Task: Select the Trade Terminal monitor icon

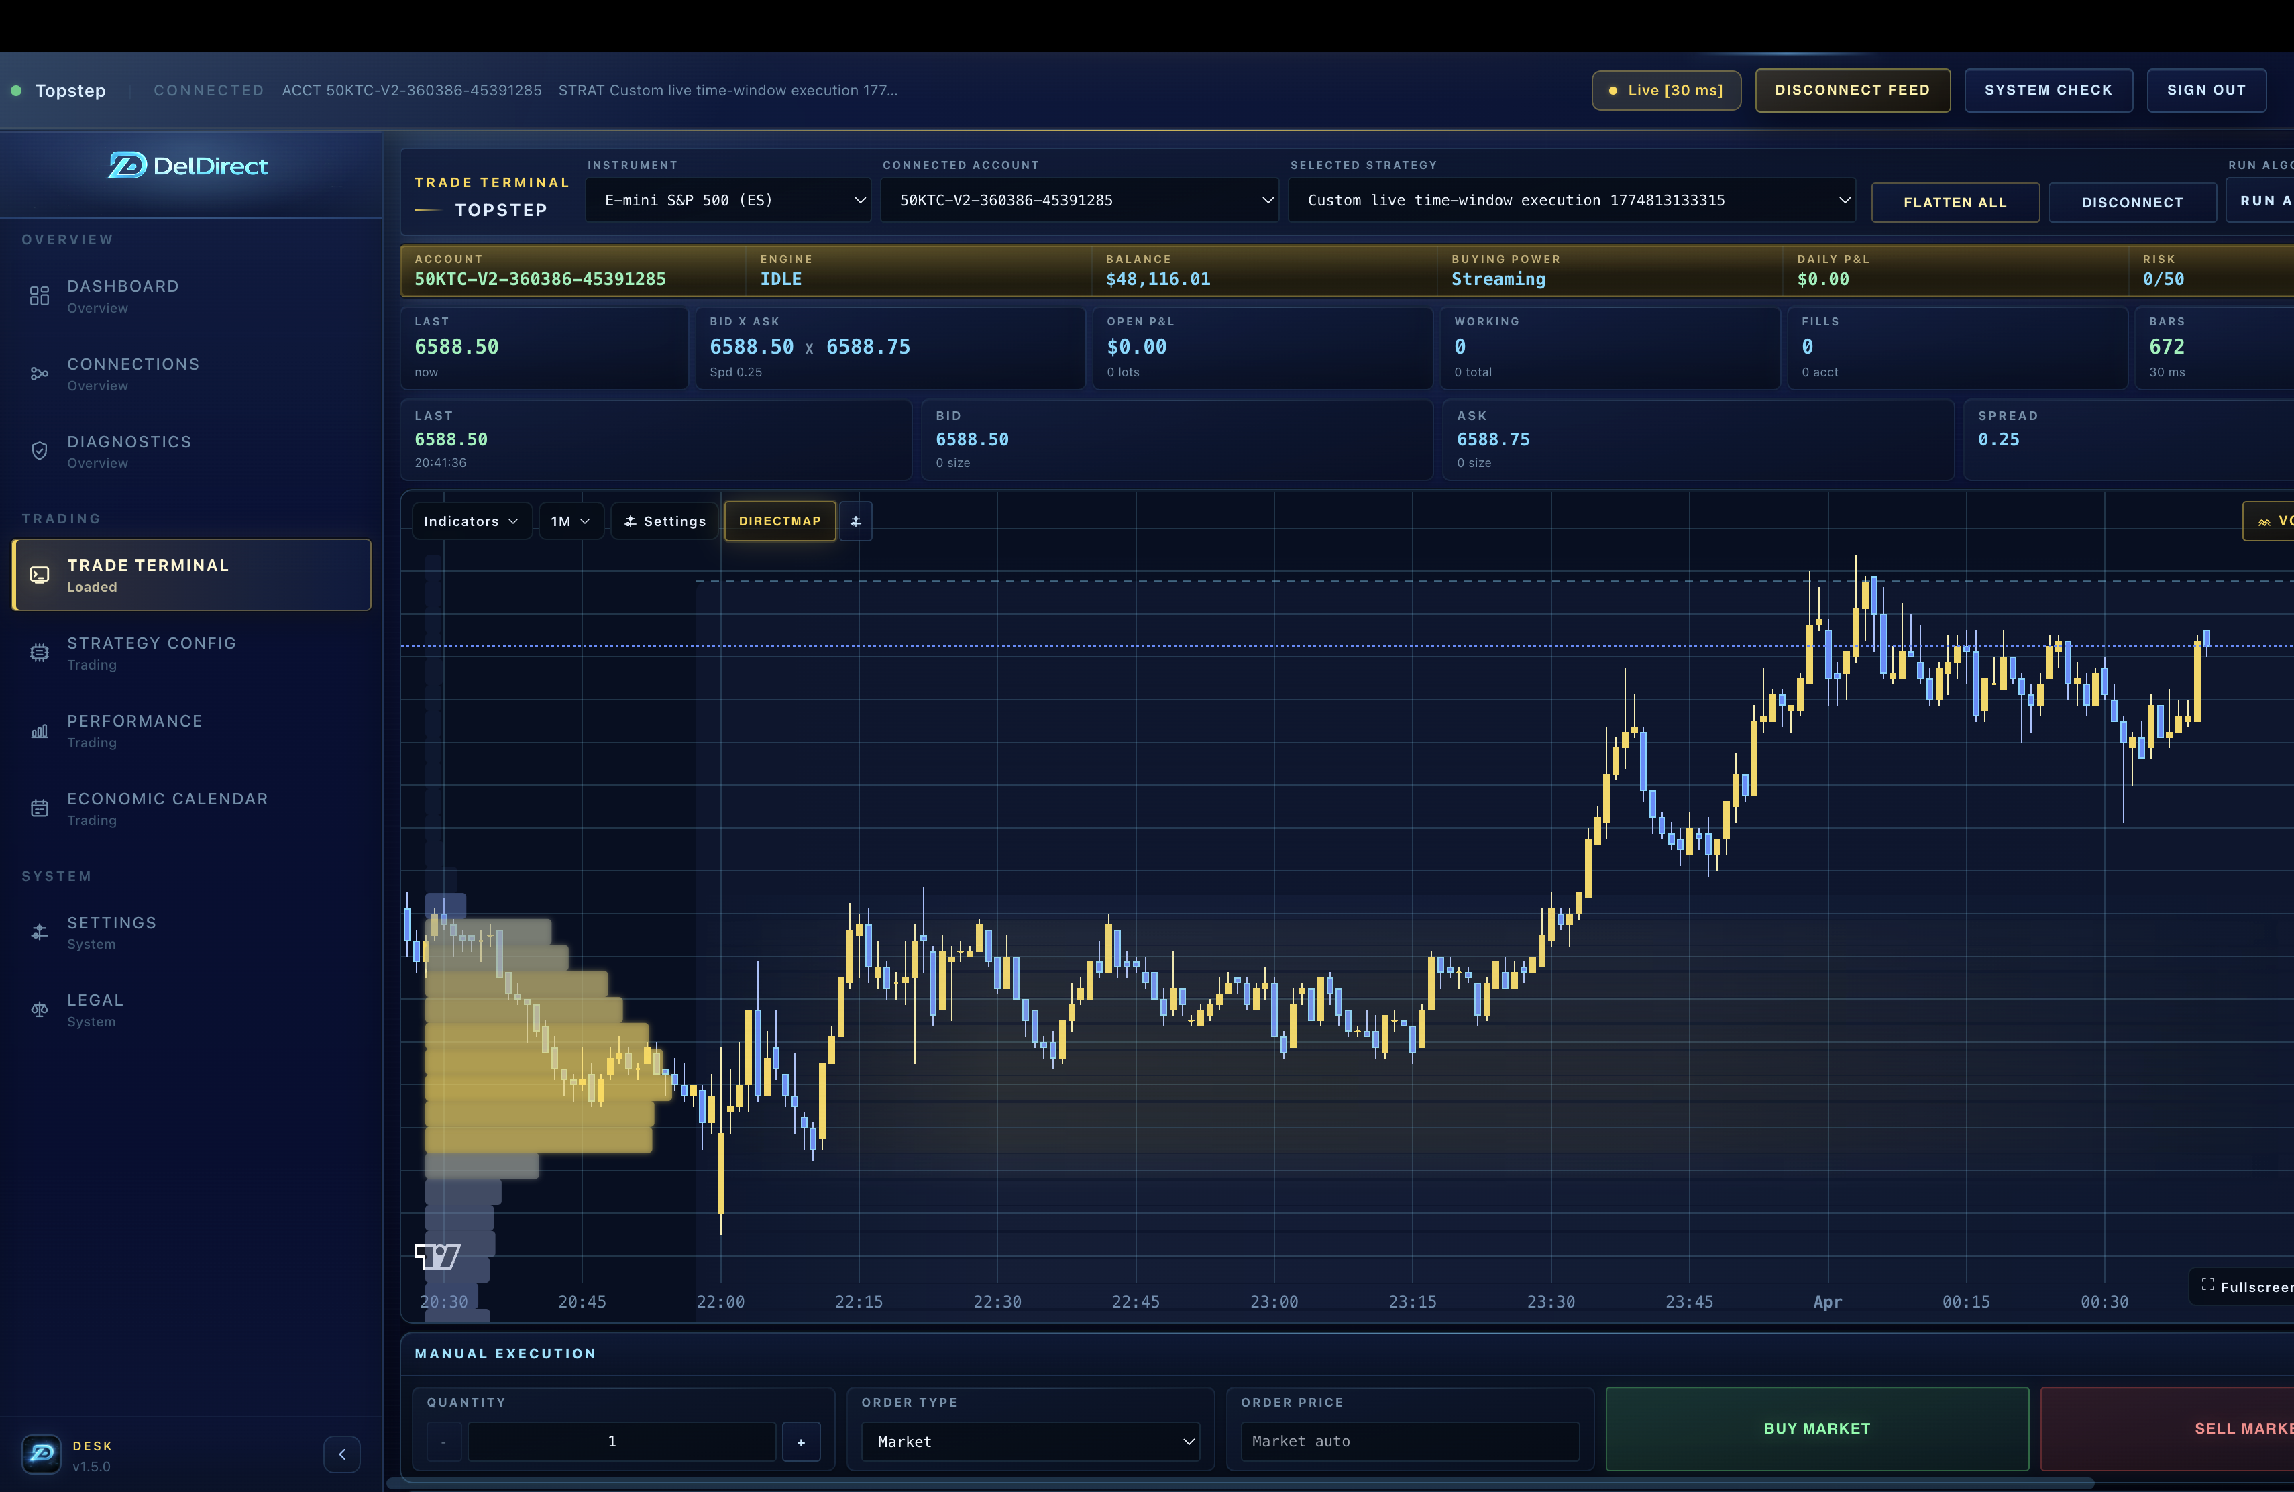Action: 38,574
